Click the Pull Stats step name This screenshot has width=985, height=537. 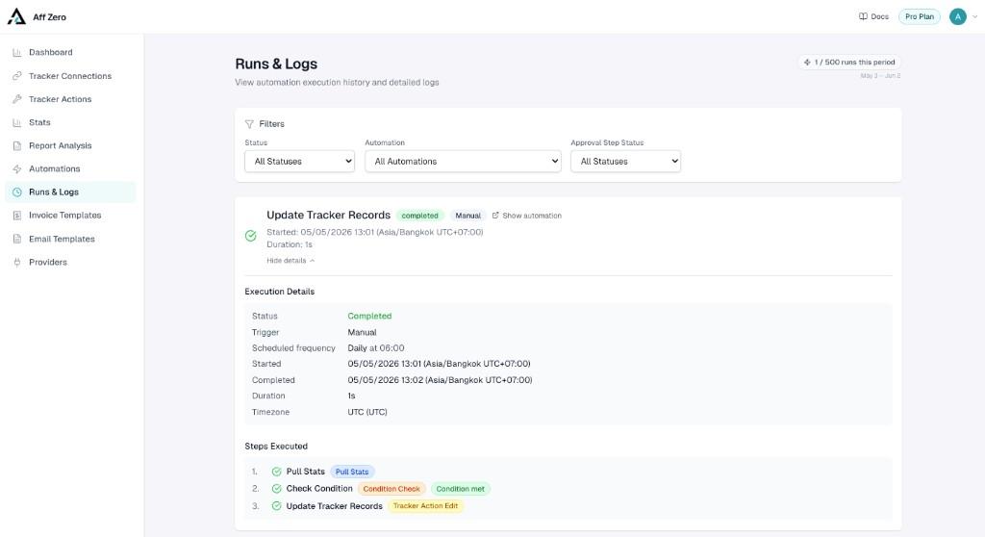coord(305,472)
